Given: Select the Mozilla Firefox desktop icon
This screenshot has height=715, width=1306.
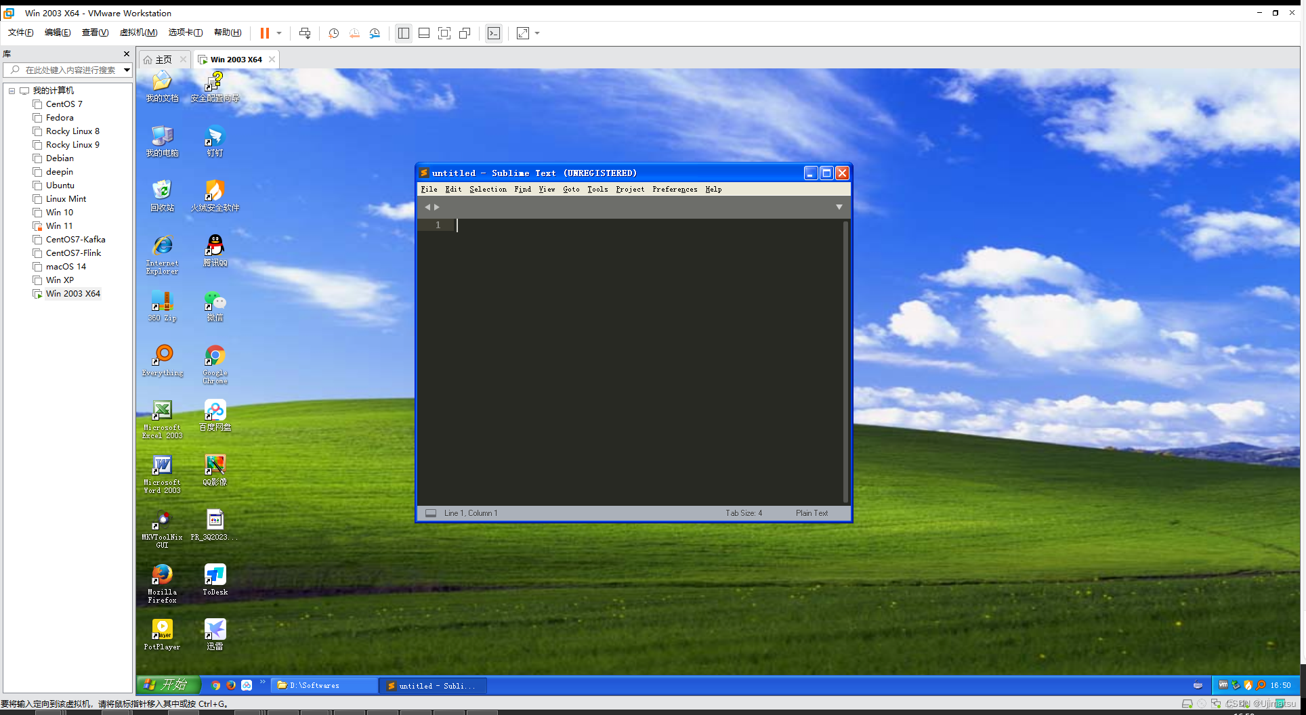Looking at the screenshot, I should [162, 584].
